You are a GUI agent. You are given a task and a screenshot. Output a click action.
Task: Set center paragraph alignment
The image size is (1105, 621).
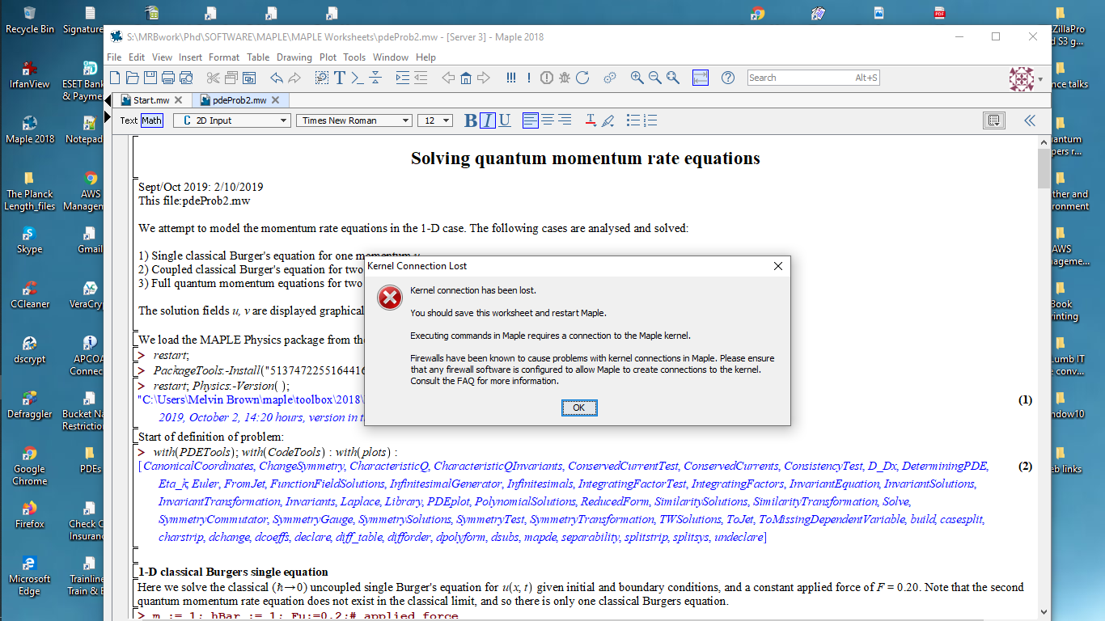(548, 120)
